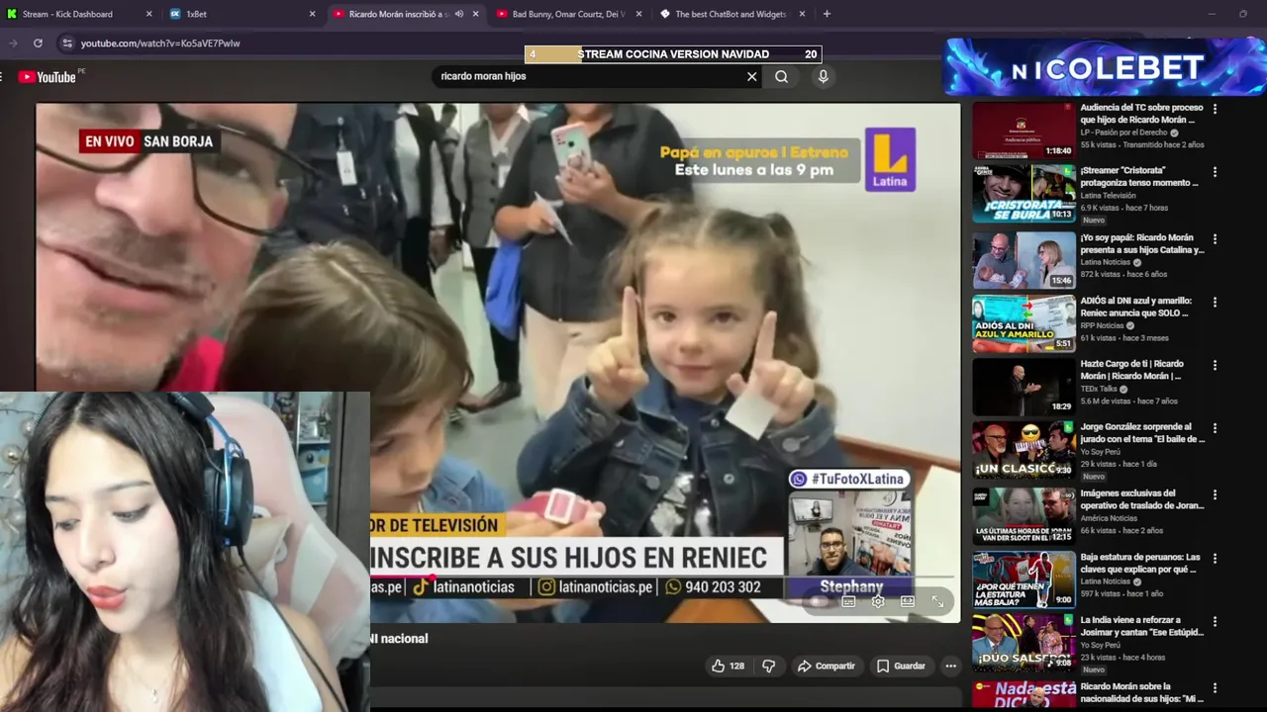1267x712 pixels.
Task: Switch player to theater mode
Action: [x=908, y=601]
